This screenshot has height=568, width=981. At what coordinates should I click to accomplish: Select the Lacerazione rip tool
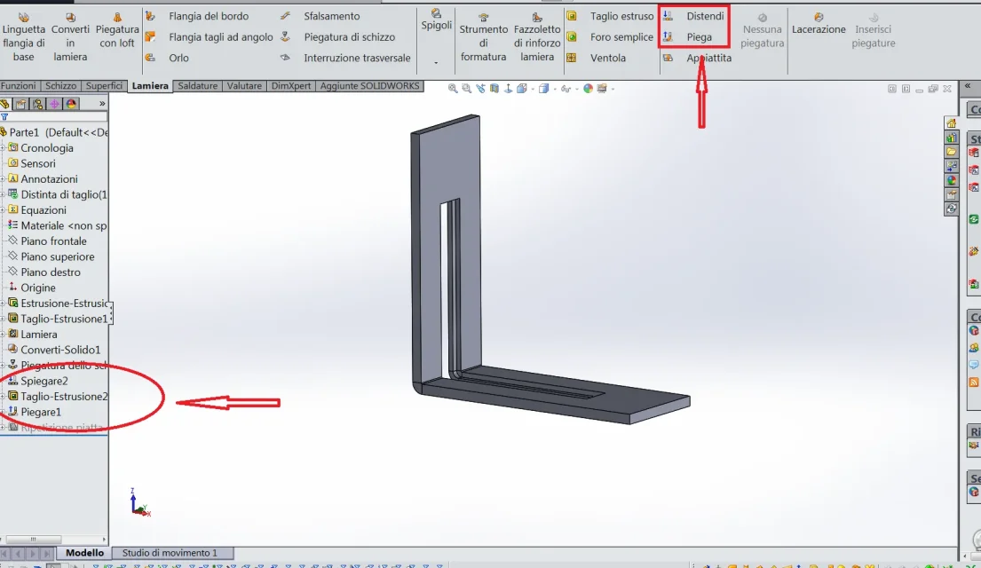[819, 23]
